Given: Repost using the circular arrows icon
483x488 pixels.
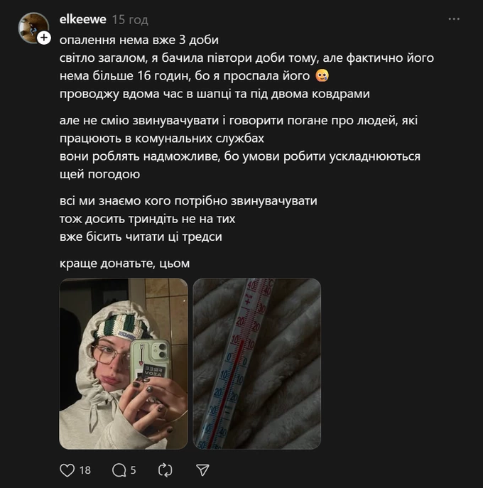Looking at the screenshot, I should click(165, 470).
